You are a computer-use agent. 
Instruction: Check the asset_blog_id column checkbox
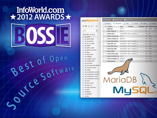(104, 31)
